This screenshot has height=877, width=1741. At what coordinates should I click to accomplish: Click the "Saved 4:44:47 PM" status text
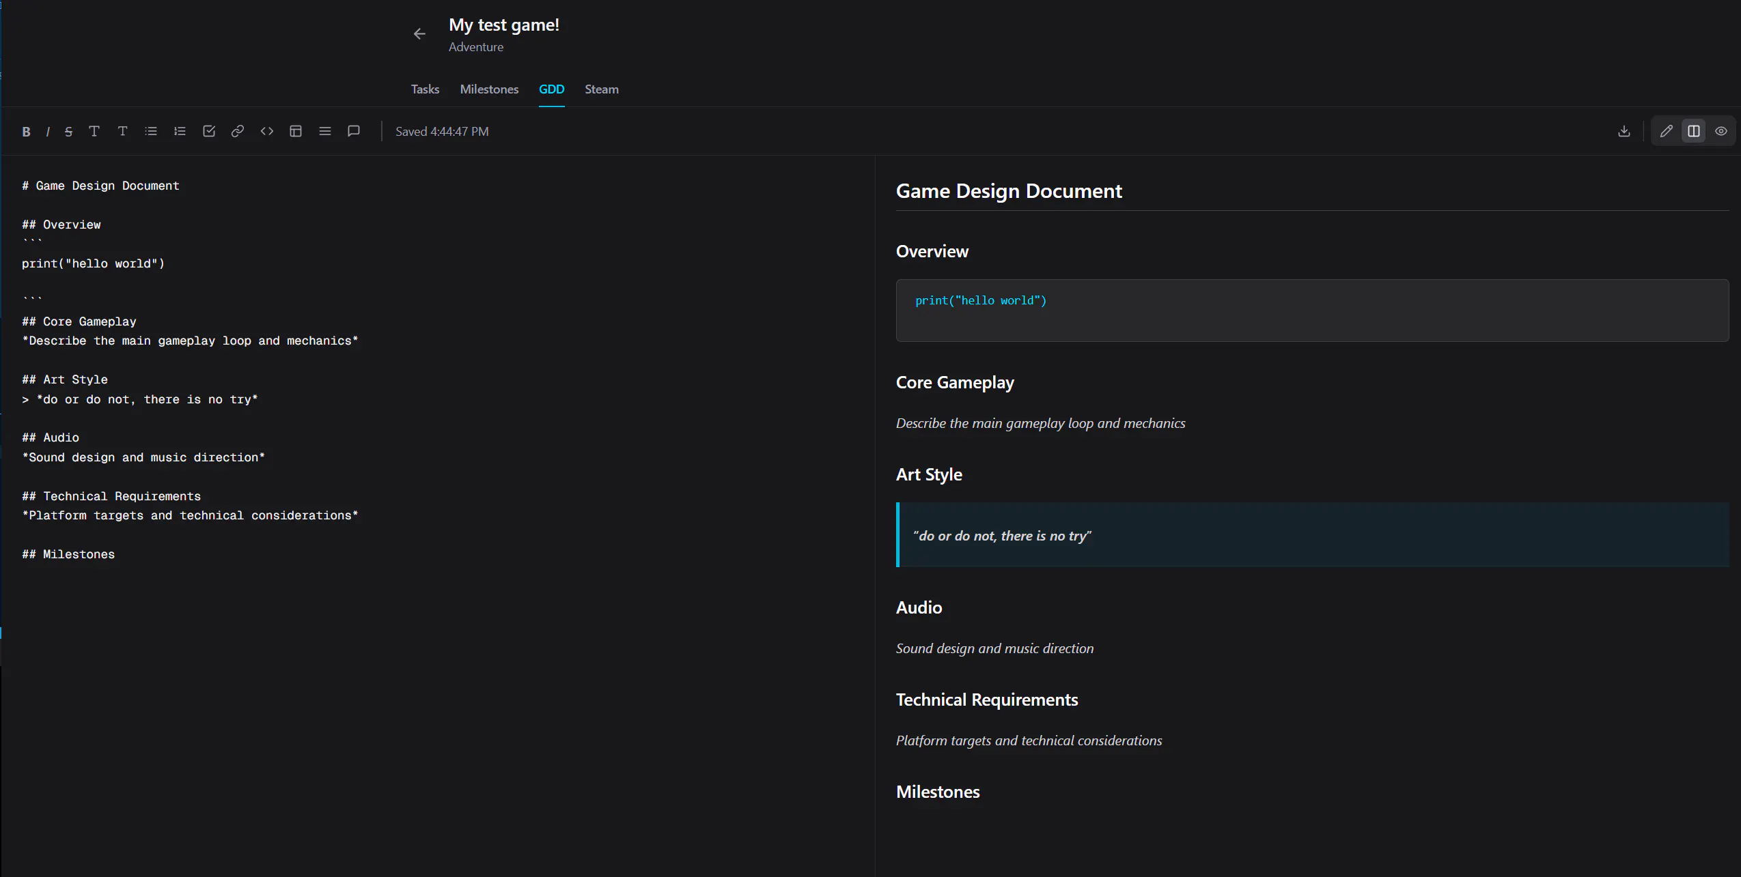[442, 132]
